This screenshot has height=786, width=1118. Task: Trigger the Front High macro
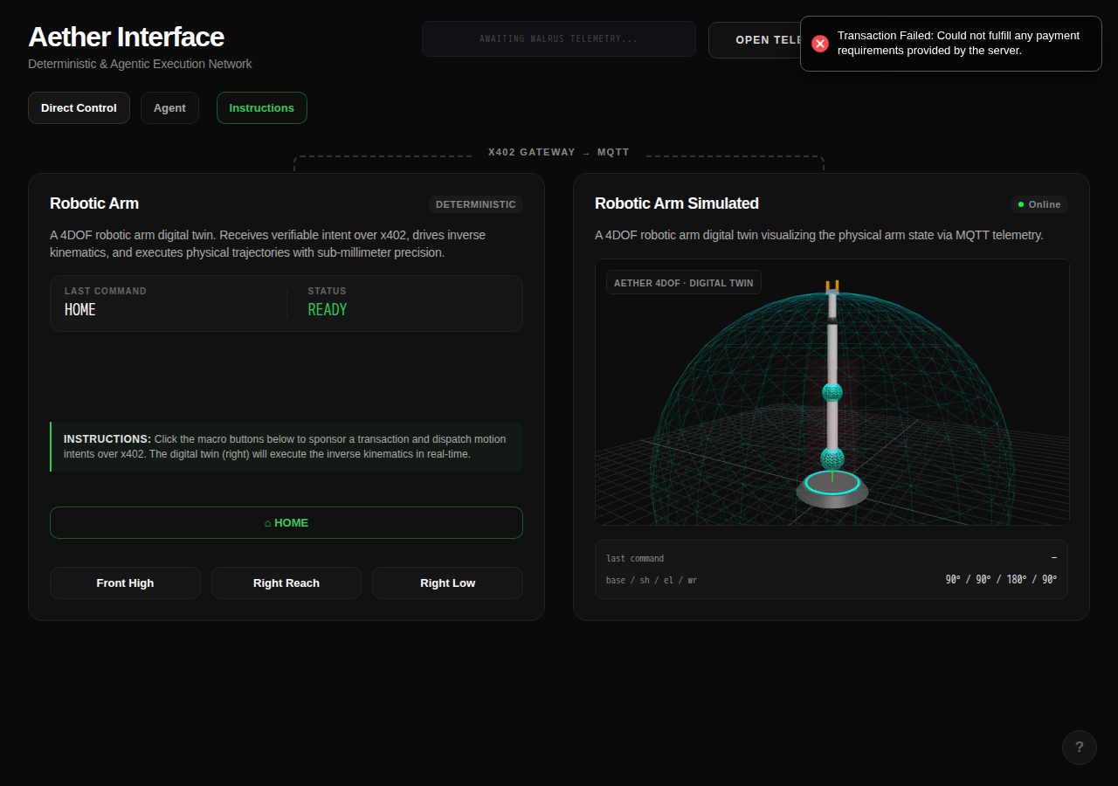tap(125, 583)
